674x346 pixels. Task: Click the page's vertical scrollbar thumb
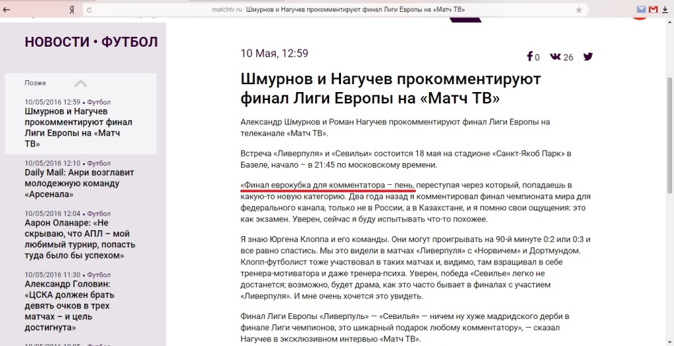(x=669, y=136)
